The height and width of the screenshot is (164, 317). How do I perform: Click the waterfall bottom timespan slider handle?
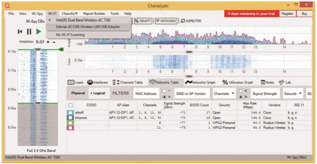point(38,103)
